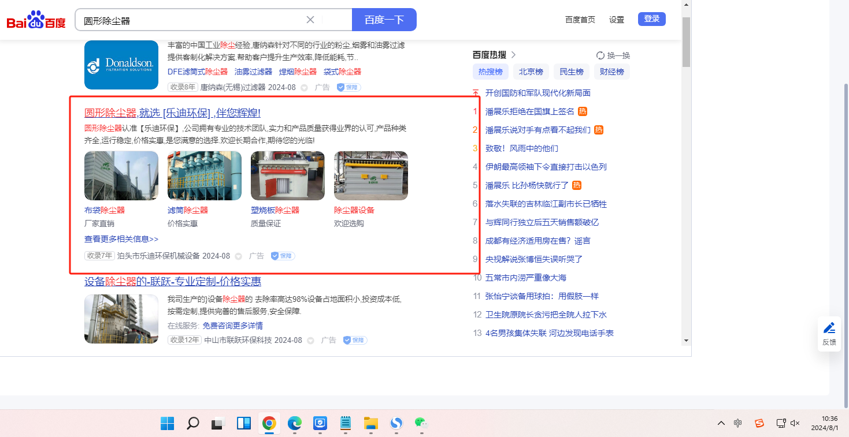Click 查看更多相关信息>> link
This screenshot has width=849, height=437.
pyautogui.click(x=121, y=239)
